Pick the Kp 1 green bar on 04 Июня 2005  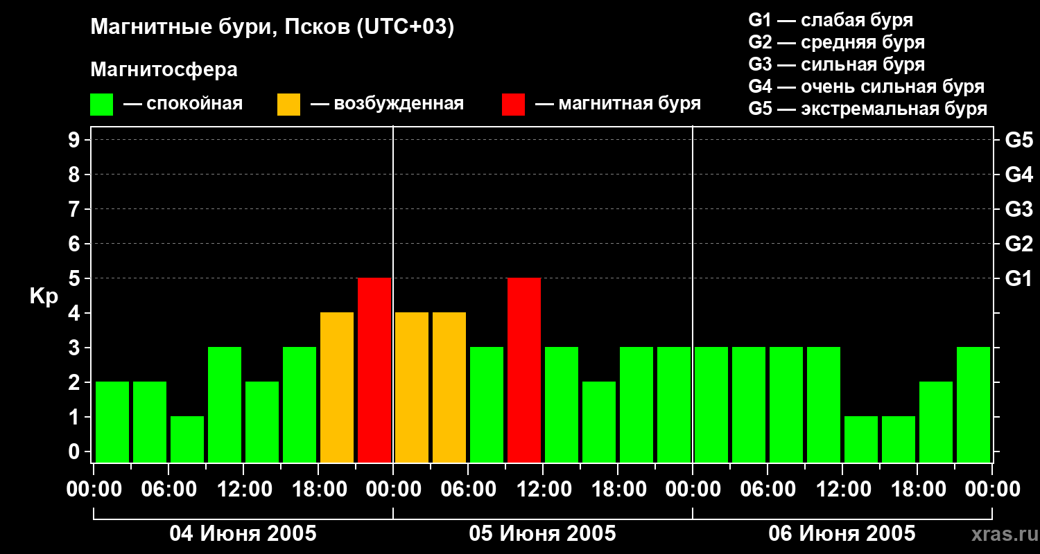pos(187,439)
